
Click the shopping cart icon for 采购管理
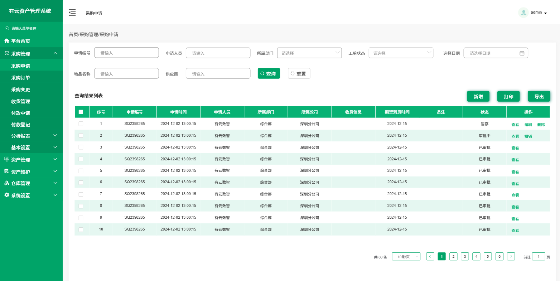tap(6, 53)
